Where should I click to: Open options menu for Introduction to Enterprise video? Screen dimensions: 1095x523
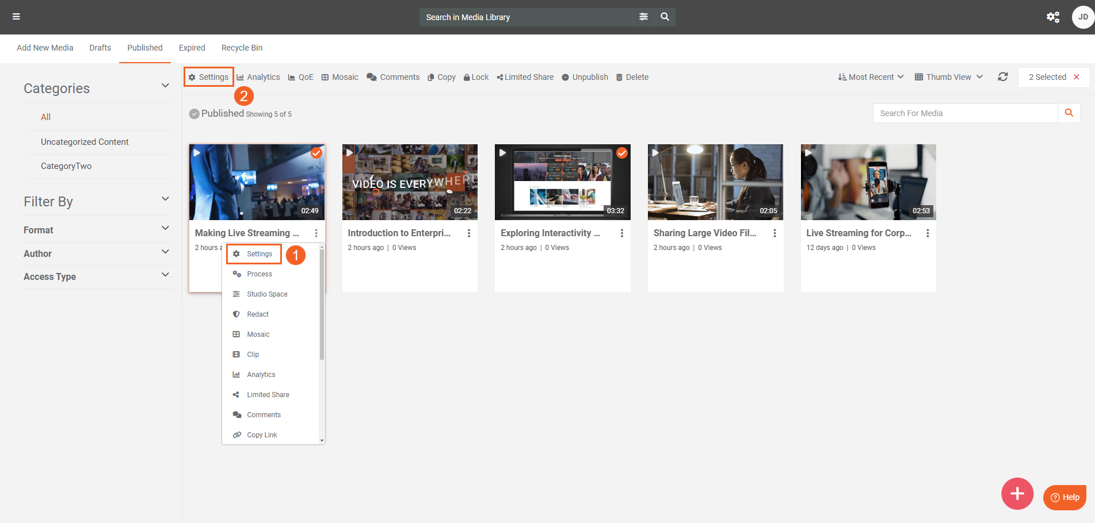coord(469,233)
